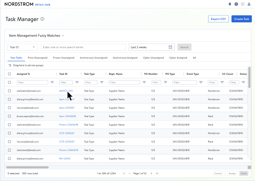
Task: Click the Dept. Name filter input
Action: point(124,82)
